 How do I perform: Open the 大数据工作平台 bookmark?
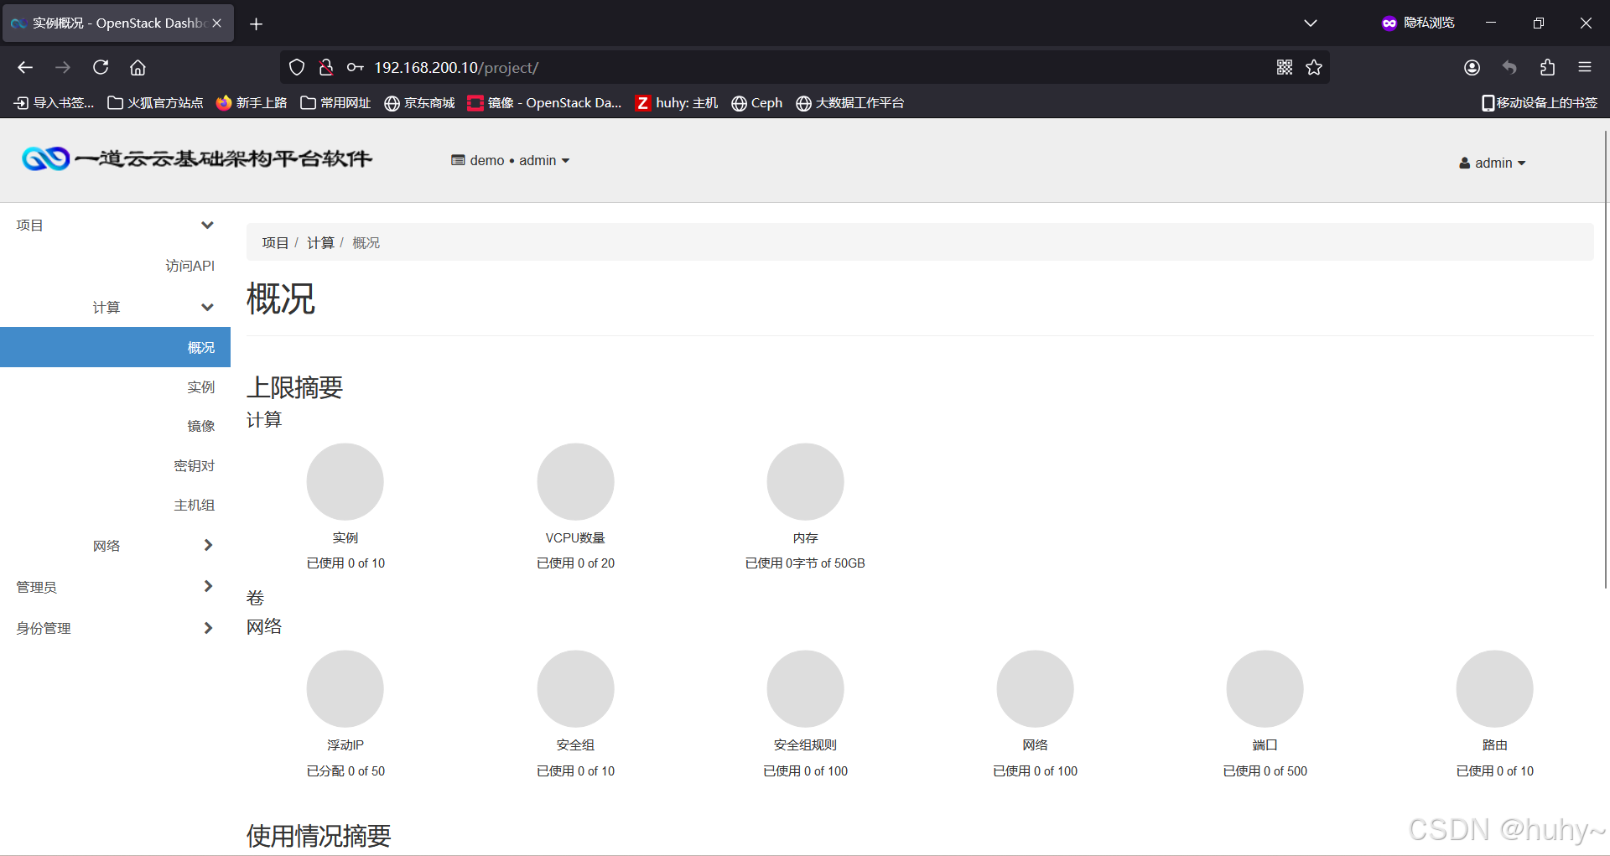pyautogui.click(x=850, y=102)
